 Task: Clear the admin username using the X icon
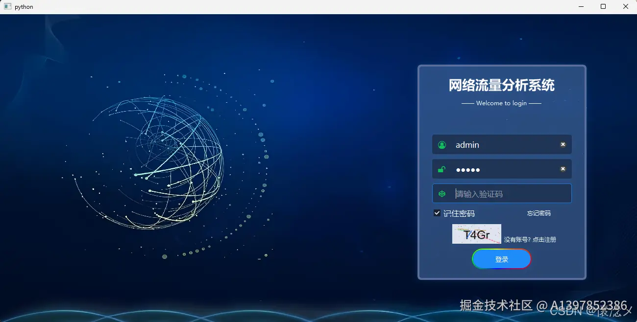[562, 144]
